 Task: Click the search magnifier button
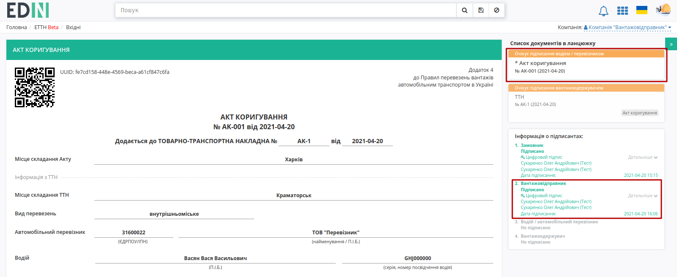click(x=464, y=10)
